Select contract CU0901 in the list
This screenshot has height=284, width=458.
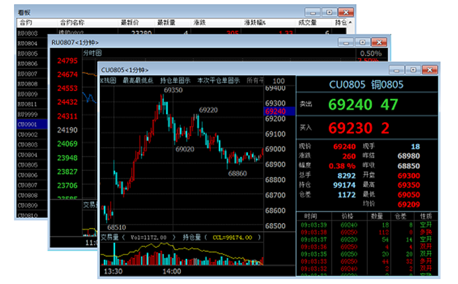27,124
